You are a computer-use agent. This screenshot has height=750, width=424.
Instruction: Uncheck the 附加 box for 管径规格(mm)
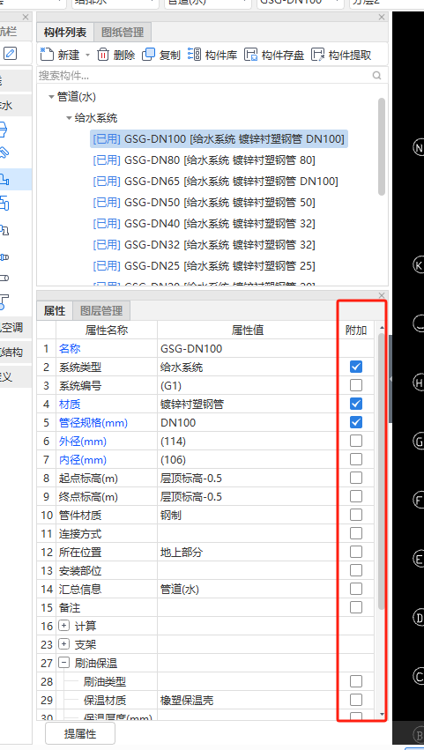[355, 422]
